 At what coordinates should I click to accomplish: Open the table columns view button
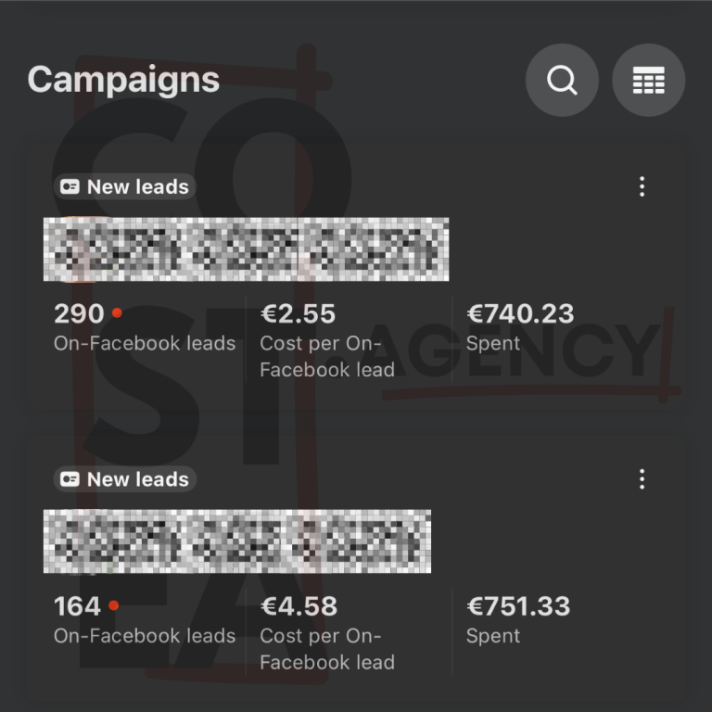pos(648,81)
